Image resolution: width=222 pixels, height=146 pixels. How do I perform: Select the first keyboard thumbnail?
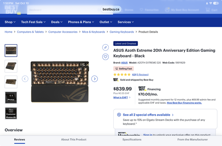coord(11,51)
